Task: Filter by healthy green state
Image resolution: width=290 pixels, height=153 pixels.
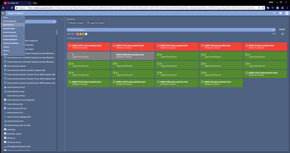Action: click(83, 34)
